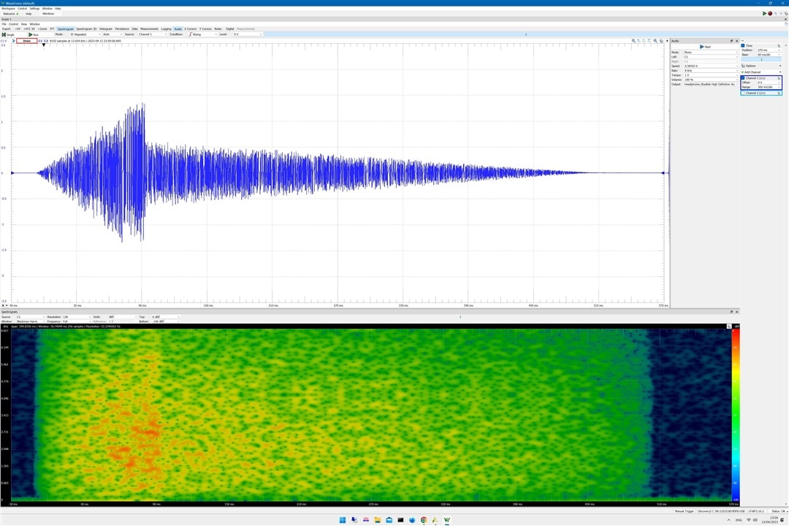Toggle the Channel 1 checkbox
Screen dimensions: 789x526
click(743, 78)
